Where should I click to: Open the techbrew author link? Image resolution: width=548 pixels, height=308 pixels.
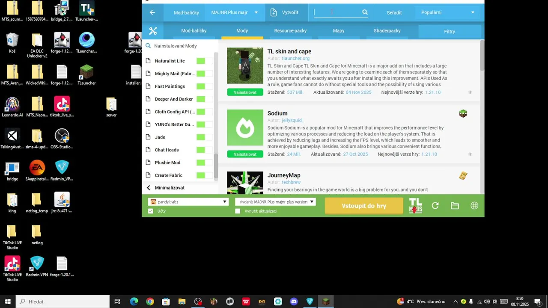[x=291, y=182]
